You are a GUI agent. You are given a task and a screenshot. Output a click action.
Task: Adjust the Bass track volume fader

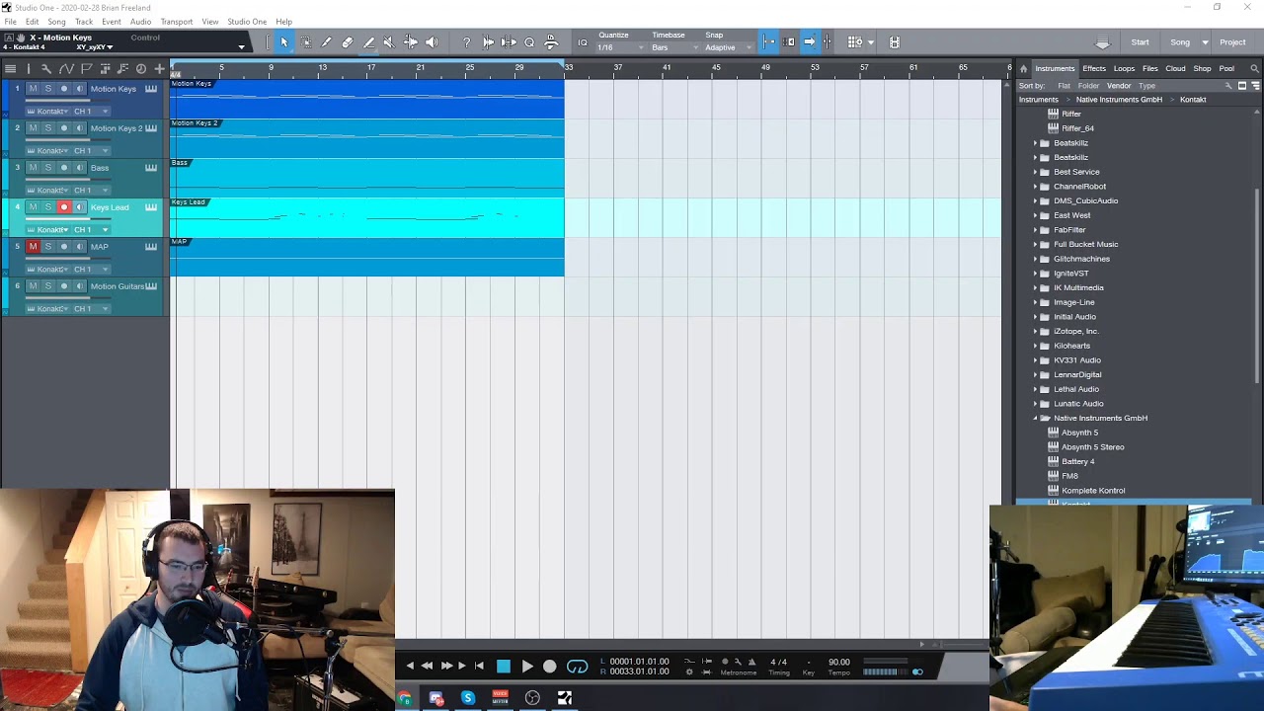[x=69, y=180]
